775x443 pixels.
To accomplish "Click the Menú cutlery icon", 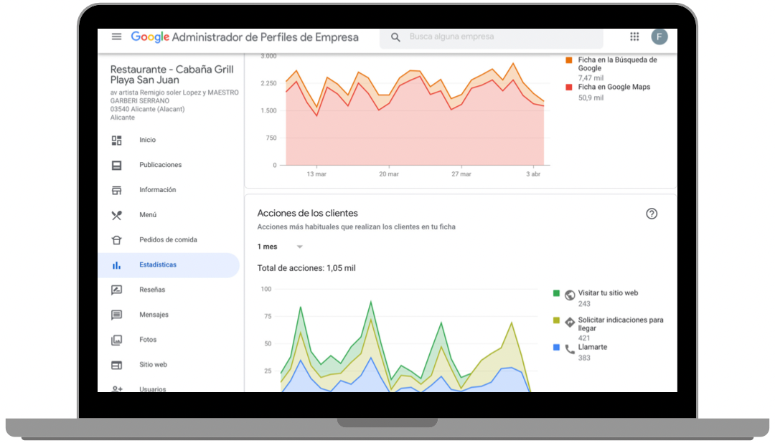I will [117, 215].
